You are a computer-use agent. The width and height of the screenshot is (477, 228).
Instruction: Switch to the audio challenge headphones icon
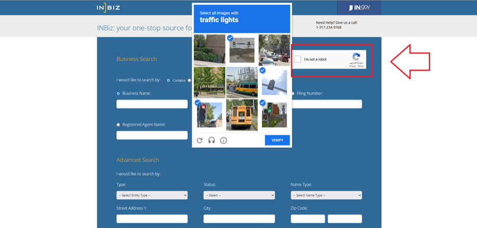click(x=211, y=140)
